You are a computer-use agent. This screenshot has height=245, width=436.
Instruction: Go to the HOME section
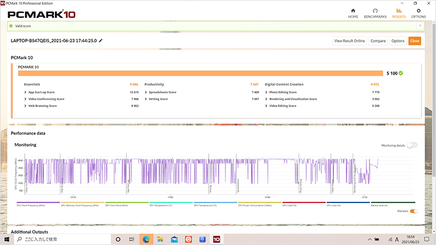point(353,13)
